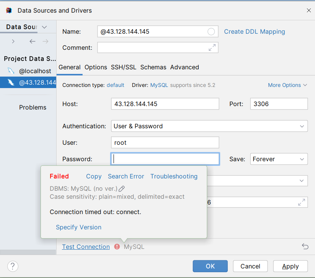Open the Problems section
The image size is (315, 278).
point(32,108)
